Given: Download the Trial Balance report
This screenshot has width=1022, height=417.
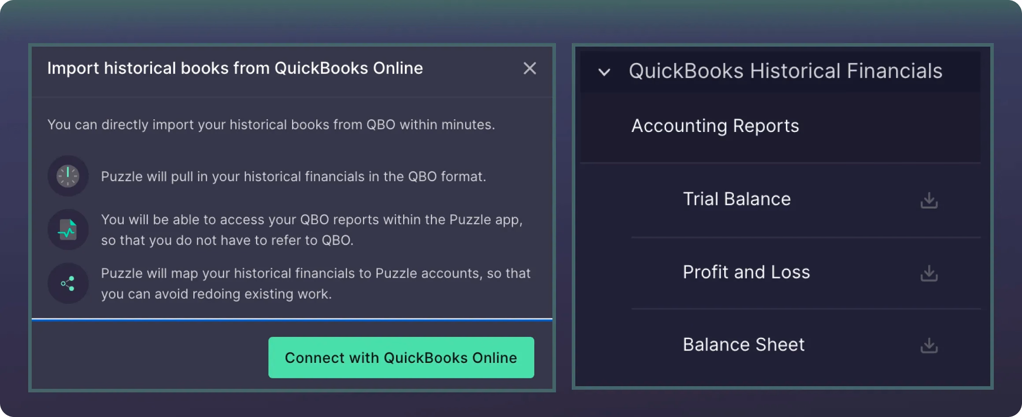Looking at the screenshot, I should [x=929, y=201].
